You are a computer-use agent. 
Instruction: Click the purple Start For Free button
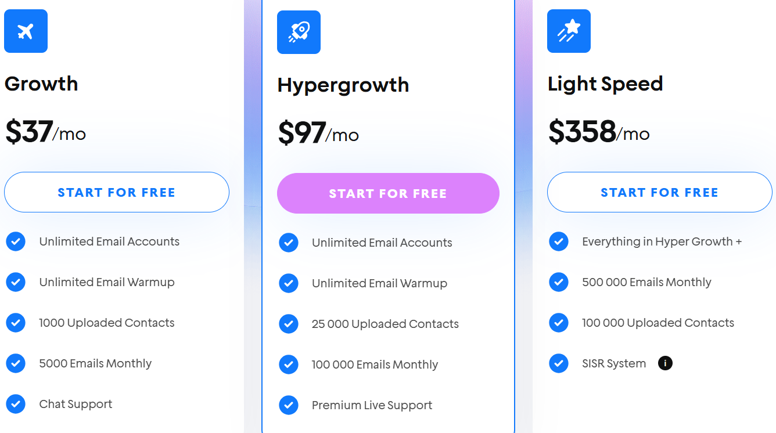point(387,193)
